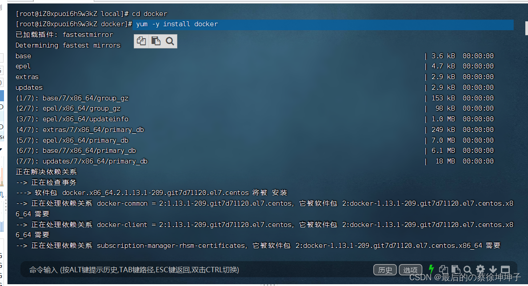Click the green lightning quick-command icon
528x286 pixels.
tap(431, 269)
